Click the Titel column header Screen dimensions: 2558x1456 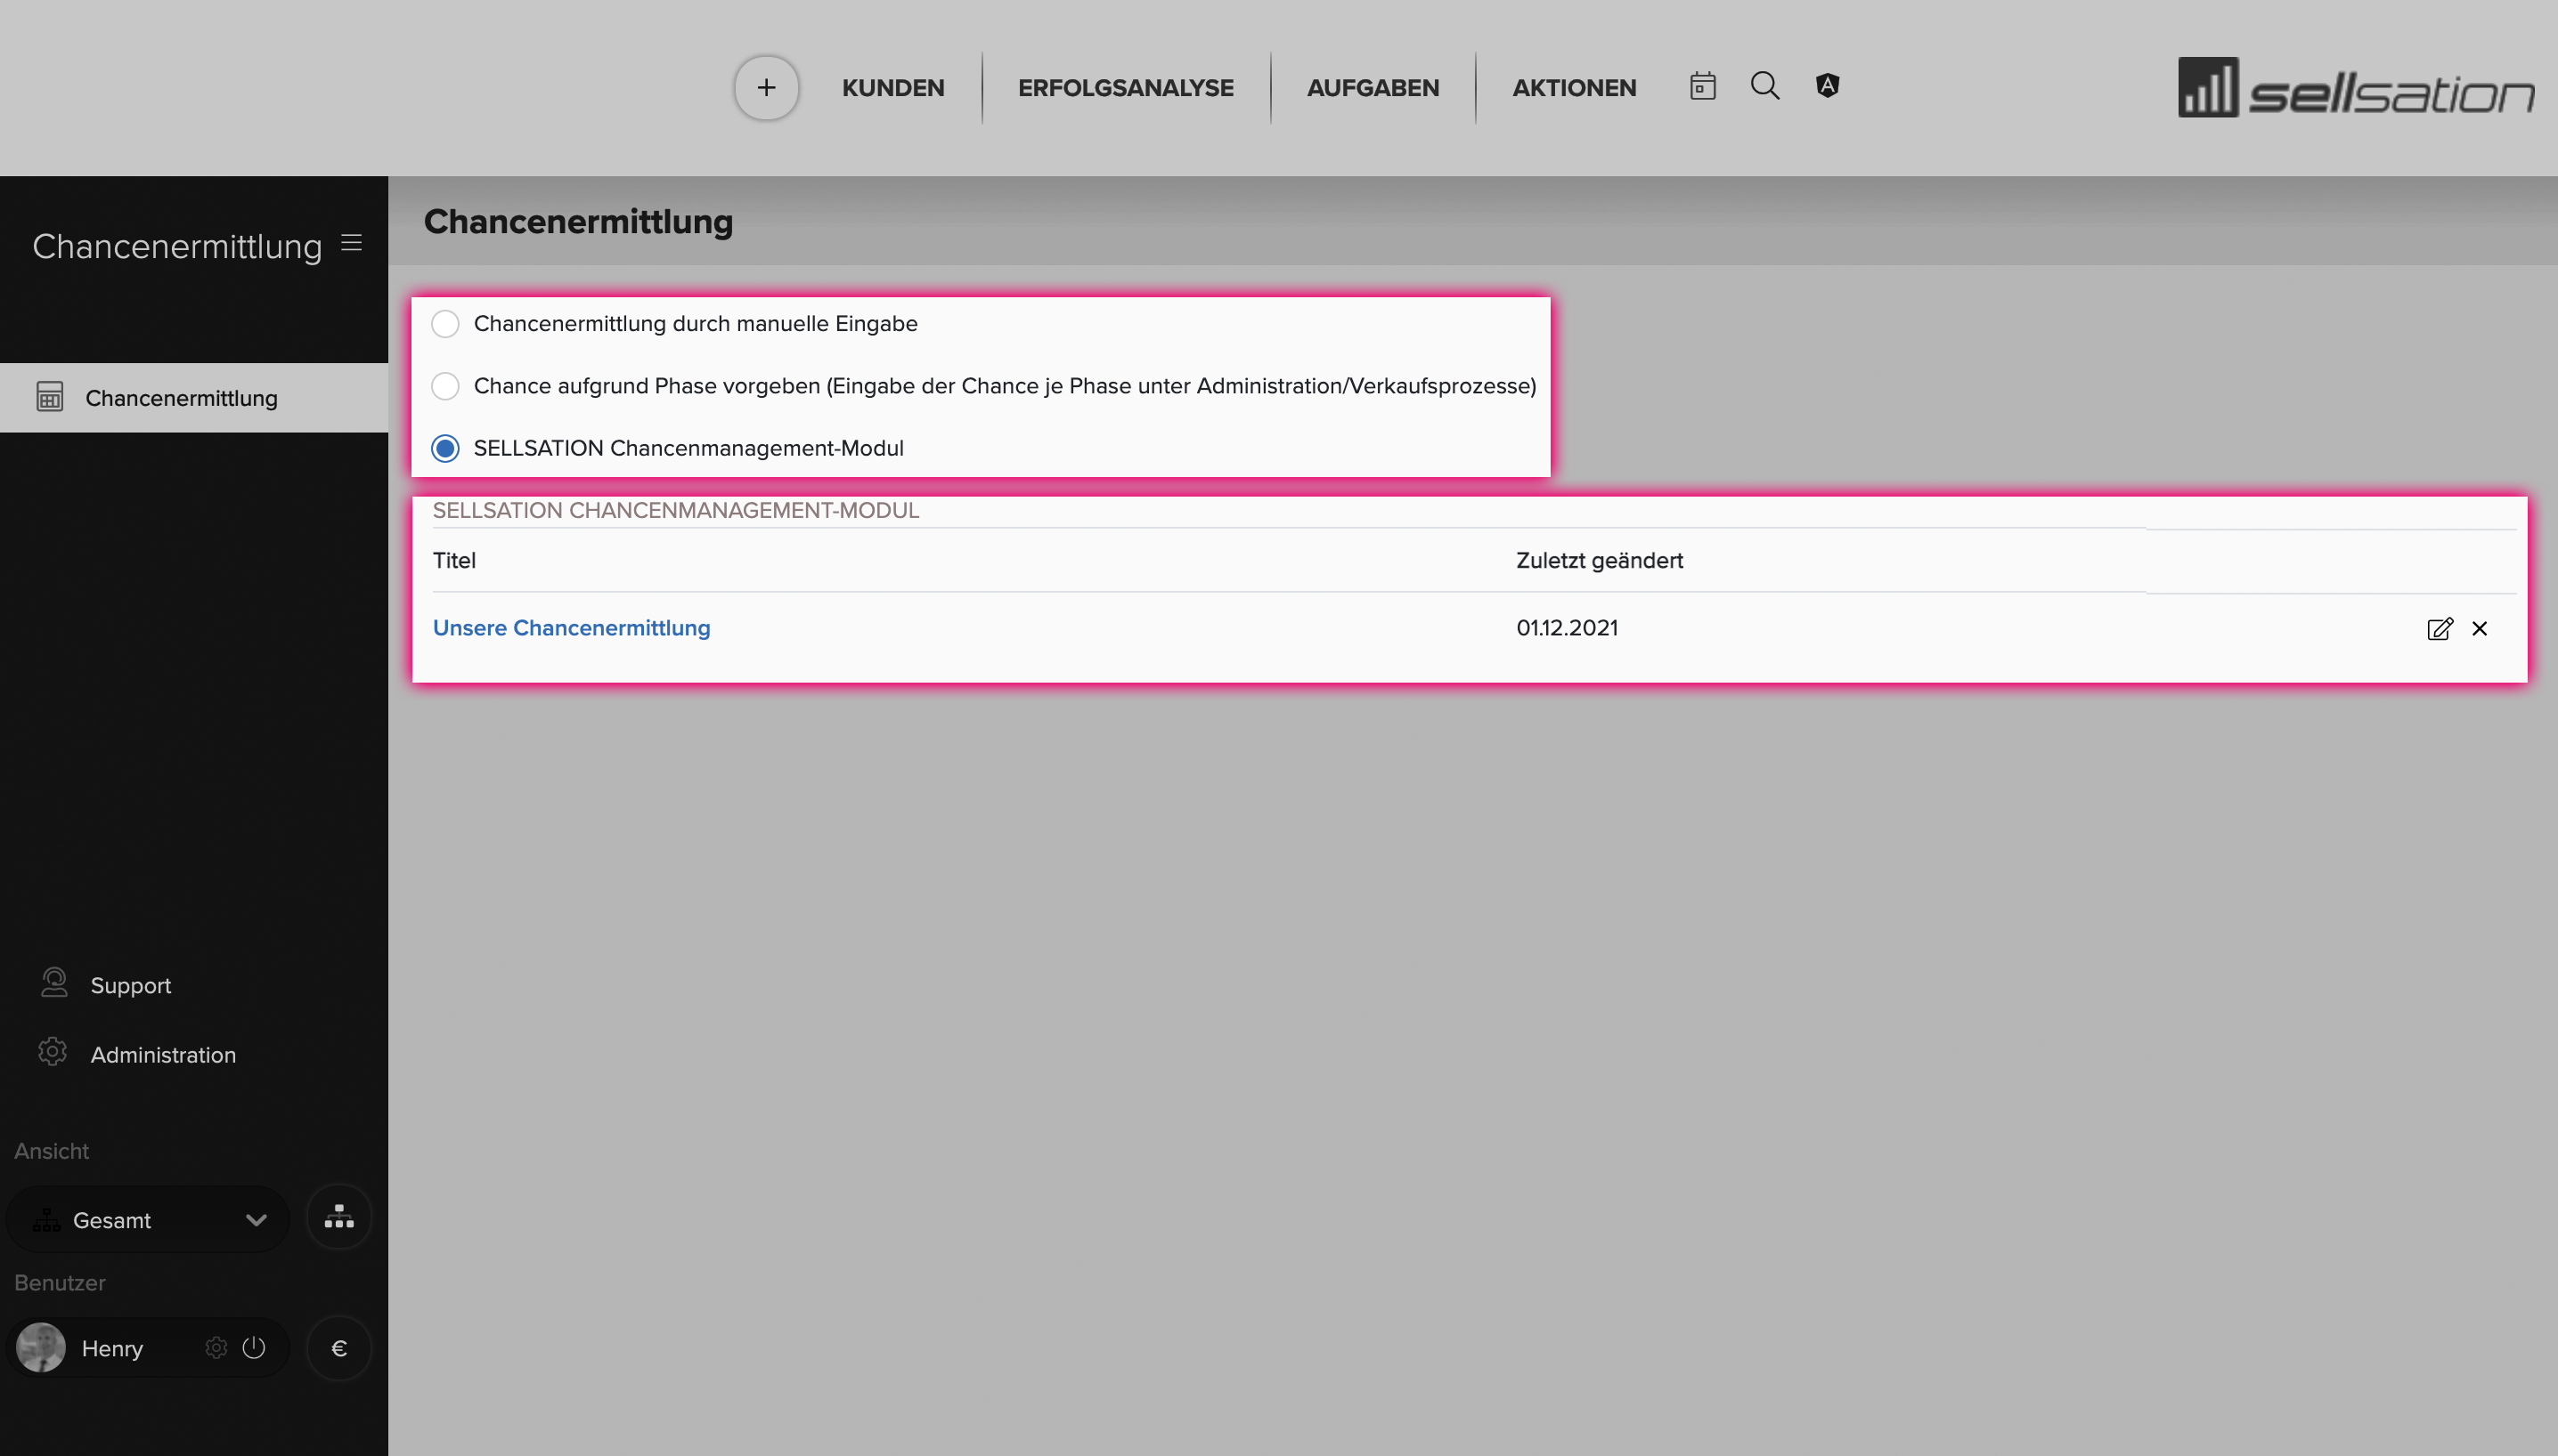click(454, 560)
